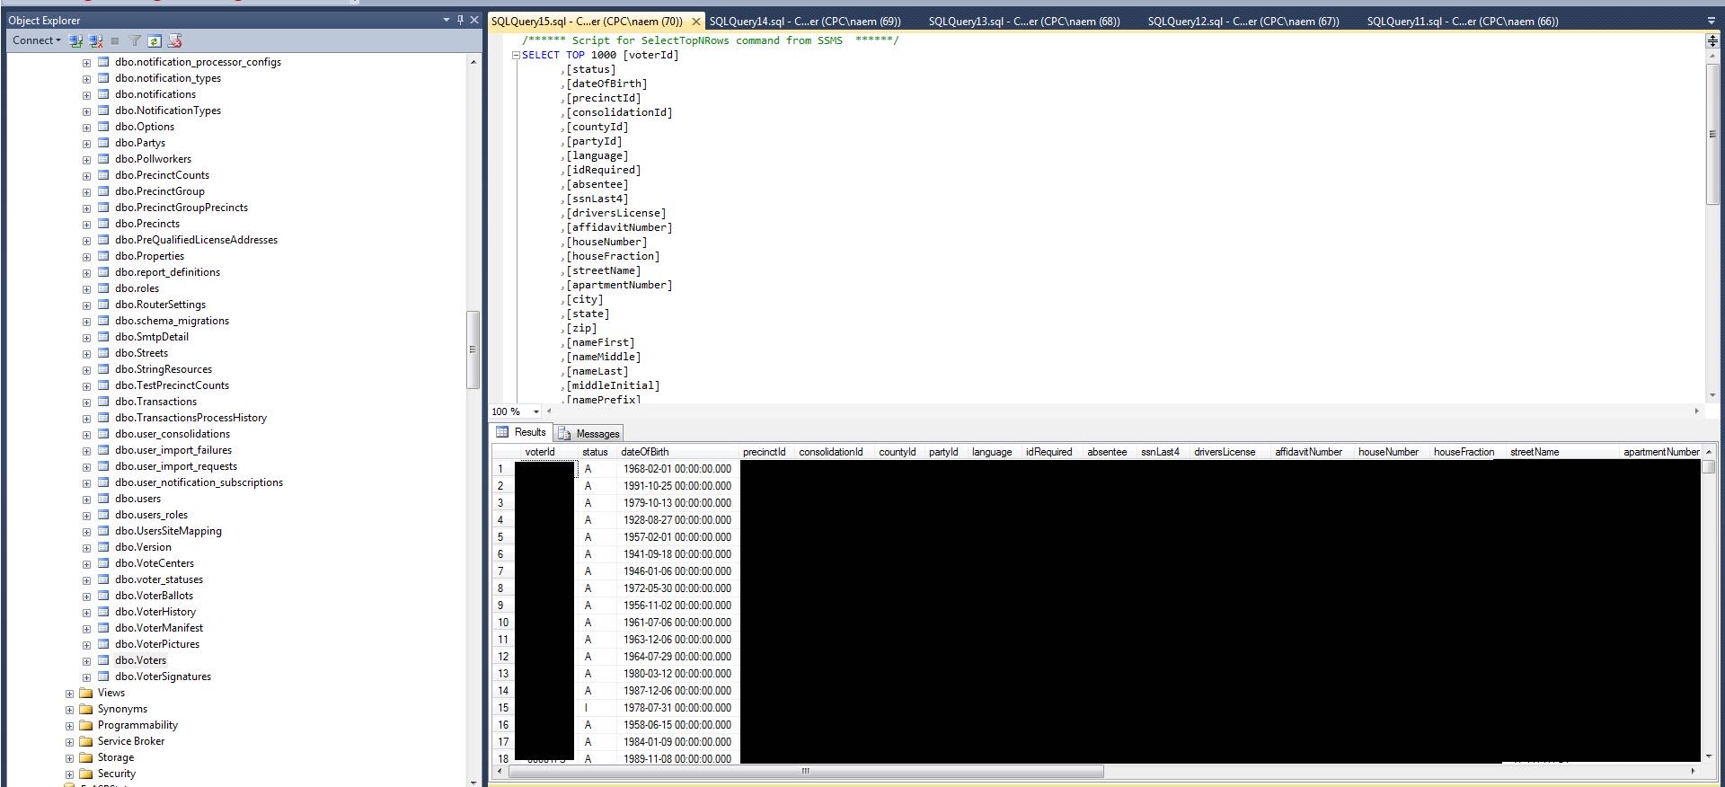Click the Service Broker folder icon
This screenshot has width=1725, height=787.
[x=86, y=741]
